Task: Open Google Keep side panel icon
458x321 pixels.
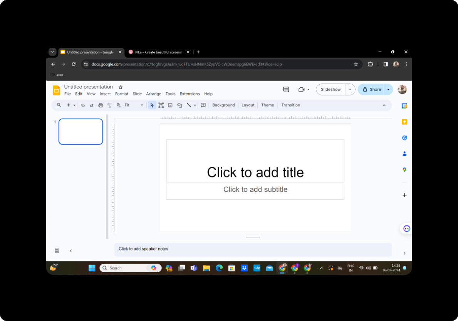Action: (x=404, y=122)
